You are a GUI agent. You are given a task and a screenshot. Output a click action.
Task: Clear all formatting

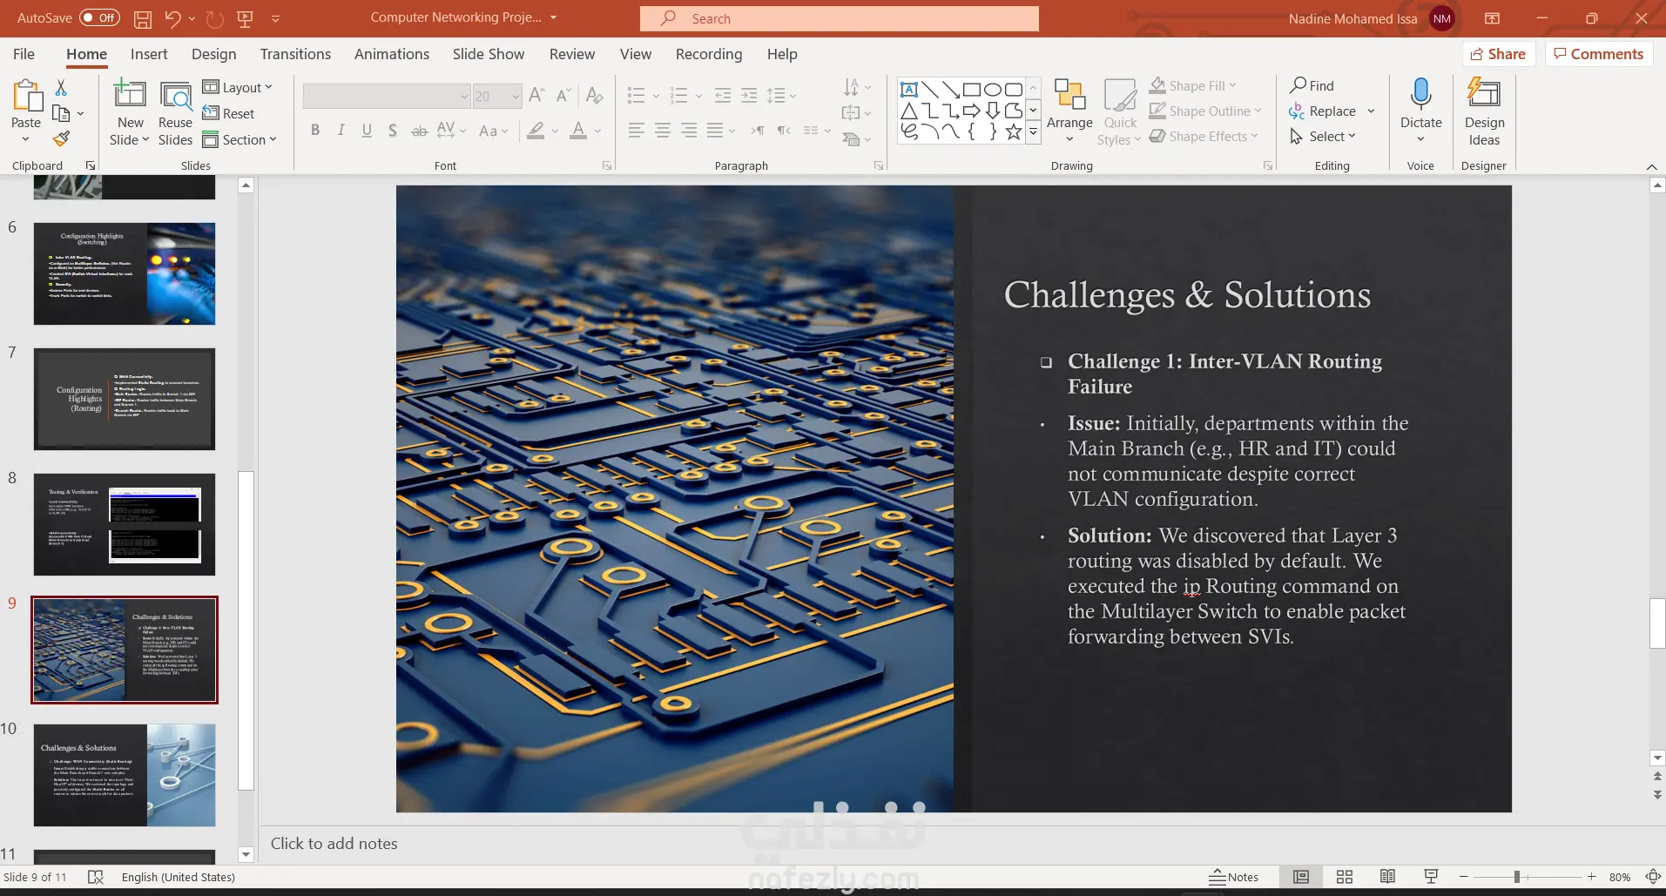(x=595, y=95)
